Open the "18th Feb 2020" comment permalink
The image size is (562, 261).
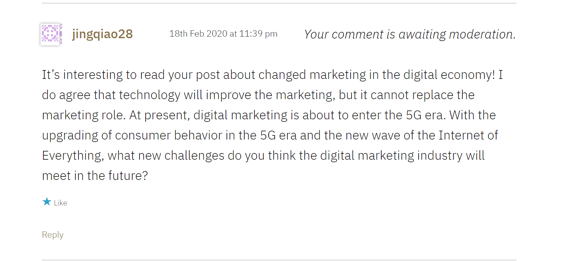198,34
